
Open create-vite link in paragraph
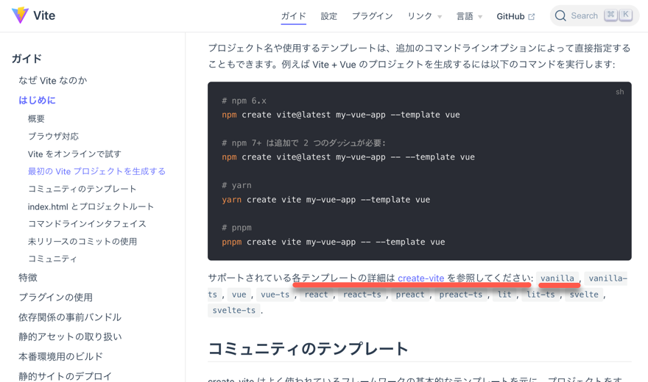tap(420, 278)
